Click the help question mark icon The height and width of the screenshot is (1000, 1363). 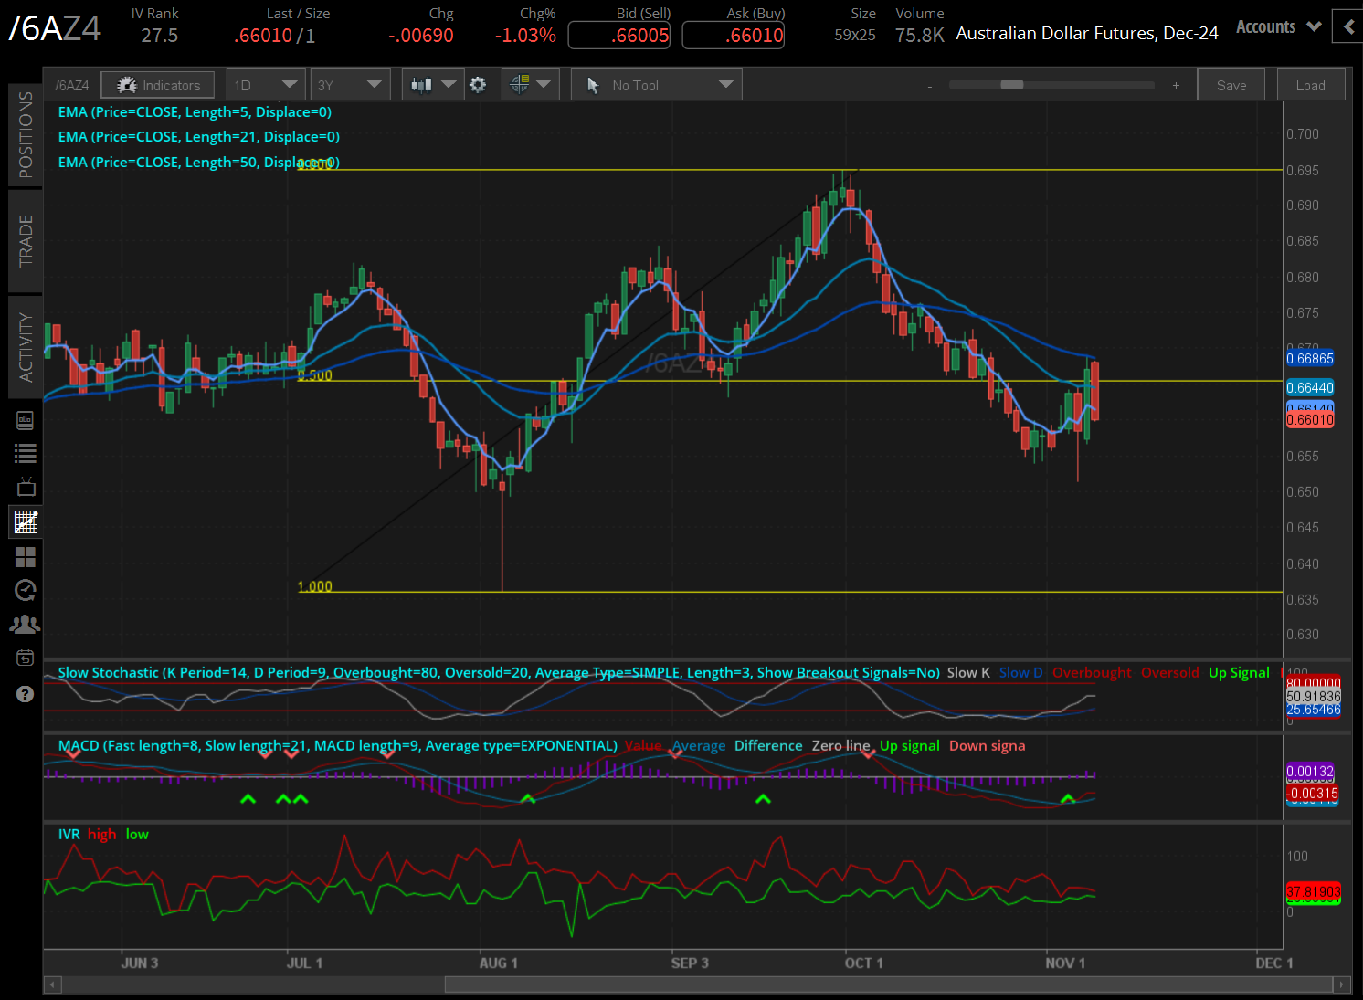point(25,694)
